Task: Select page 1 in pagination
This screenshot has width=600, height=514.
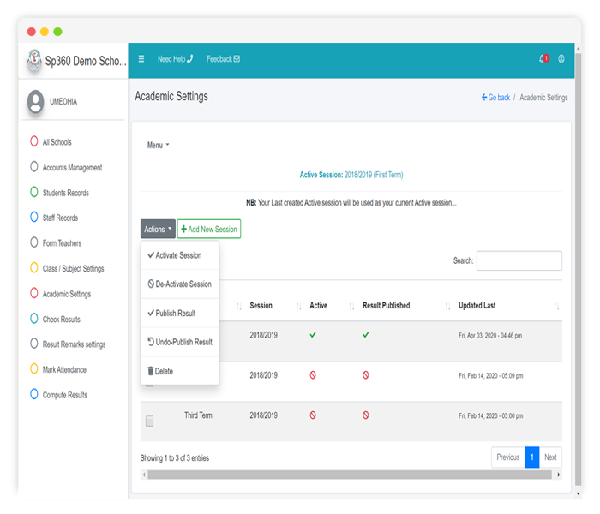Action: pyautogui.click(x=532, y=457)
